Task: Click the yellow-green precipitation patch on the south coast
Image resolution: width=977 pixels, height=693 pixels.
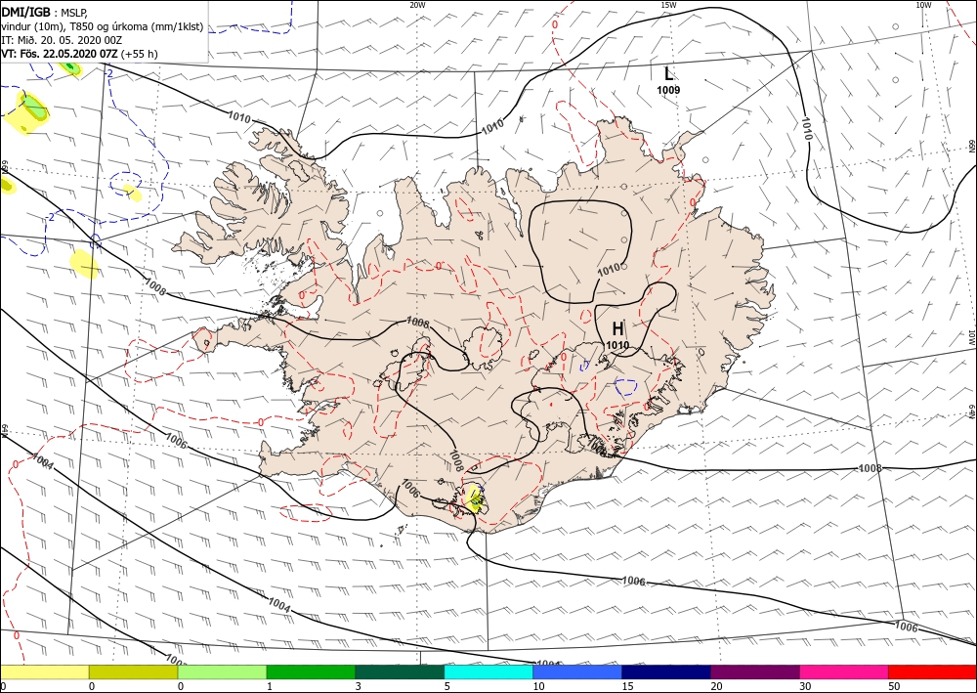Action: pyautogui.click(x=475, y=498)
